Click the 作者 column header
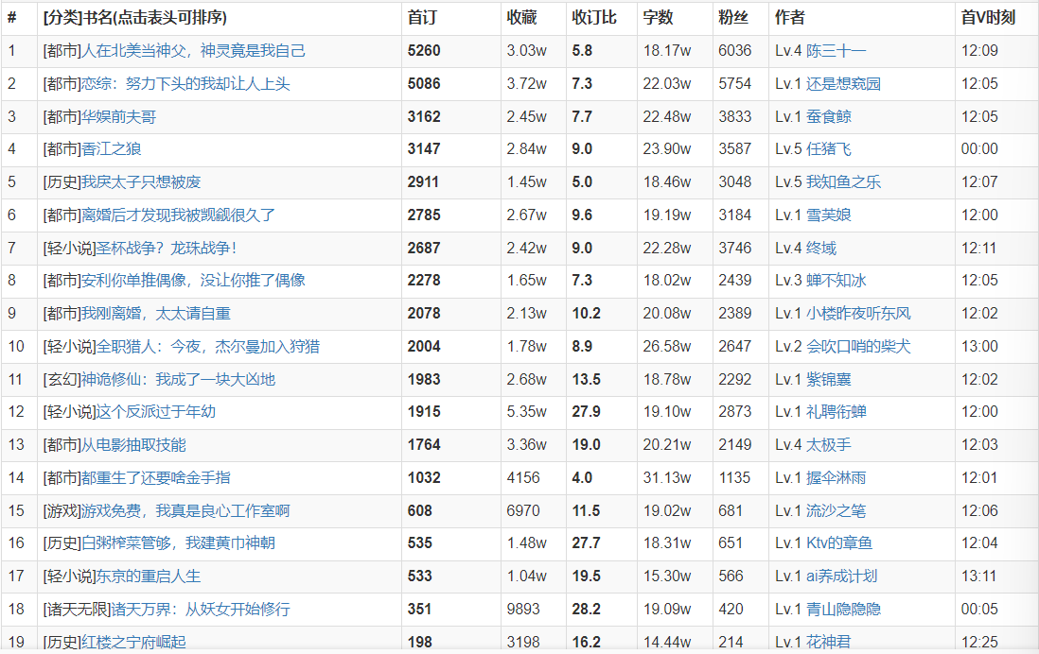This screenshot has height=654, width=1039. [790, 18]
